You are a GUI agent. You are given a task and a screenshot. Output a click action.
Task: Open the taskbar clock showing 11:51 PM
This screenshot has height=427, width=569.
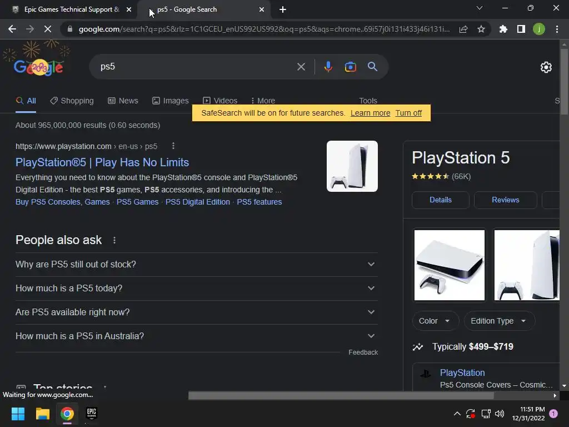click(x=528, y=414)
